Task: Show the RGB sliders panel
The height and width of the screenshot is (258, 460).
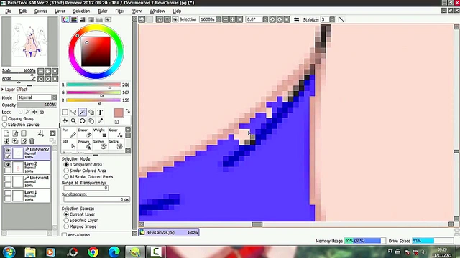Action: pos(74,19)
